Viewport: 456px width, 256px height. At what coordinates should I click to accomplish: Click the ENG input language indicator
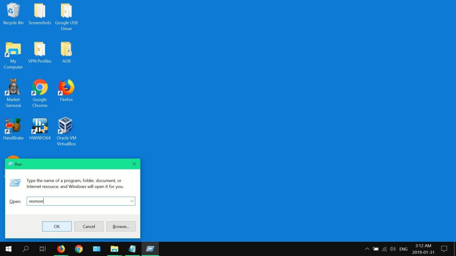click(403, 249)
